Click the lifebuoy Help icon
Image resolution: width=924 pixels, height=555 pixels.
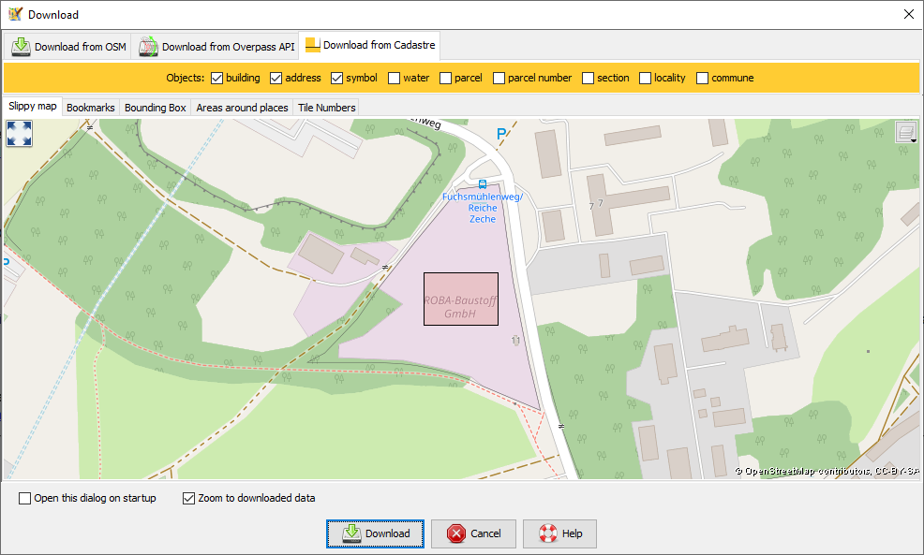pos(548,533)
